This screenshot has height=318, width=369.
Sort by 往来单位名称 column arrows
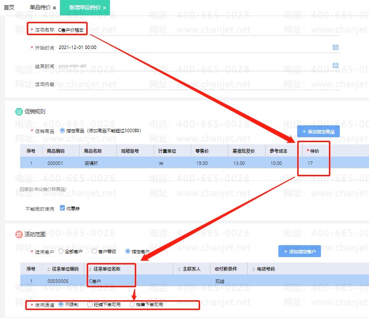90,269
